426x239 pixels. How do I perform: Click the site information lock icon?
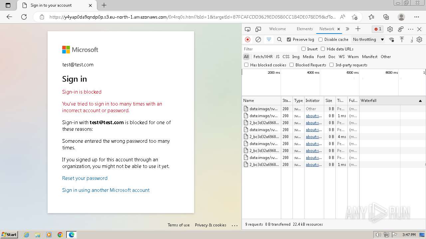click(42, 17)
